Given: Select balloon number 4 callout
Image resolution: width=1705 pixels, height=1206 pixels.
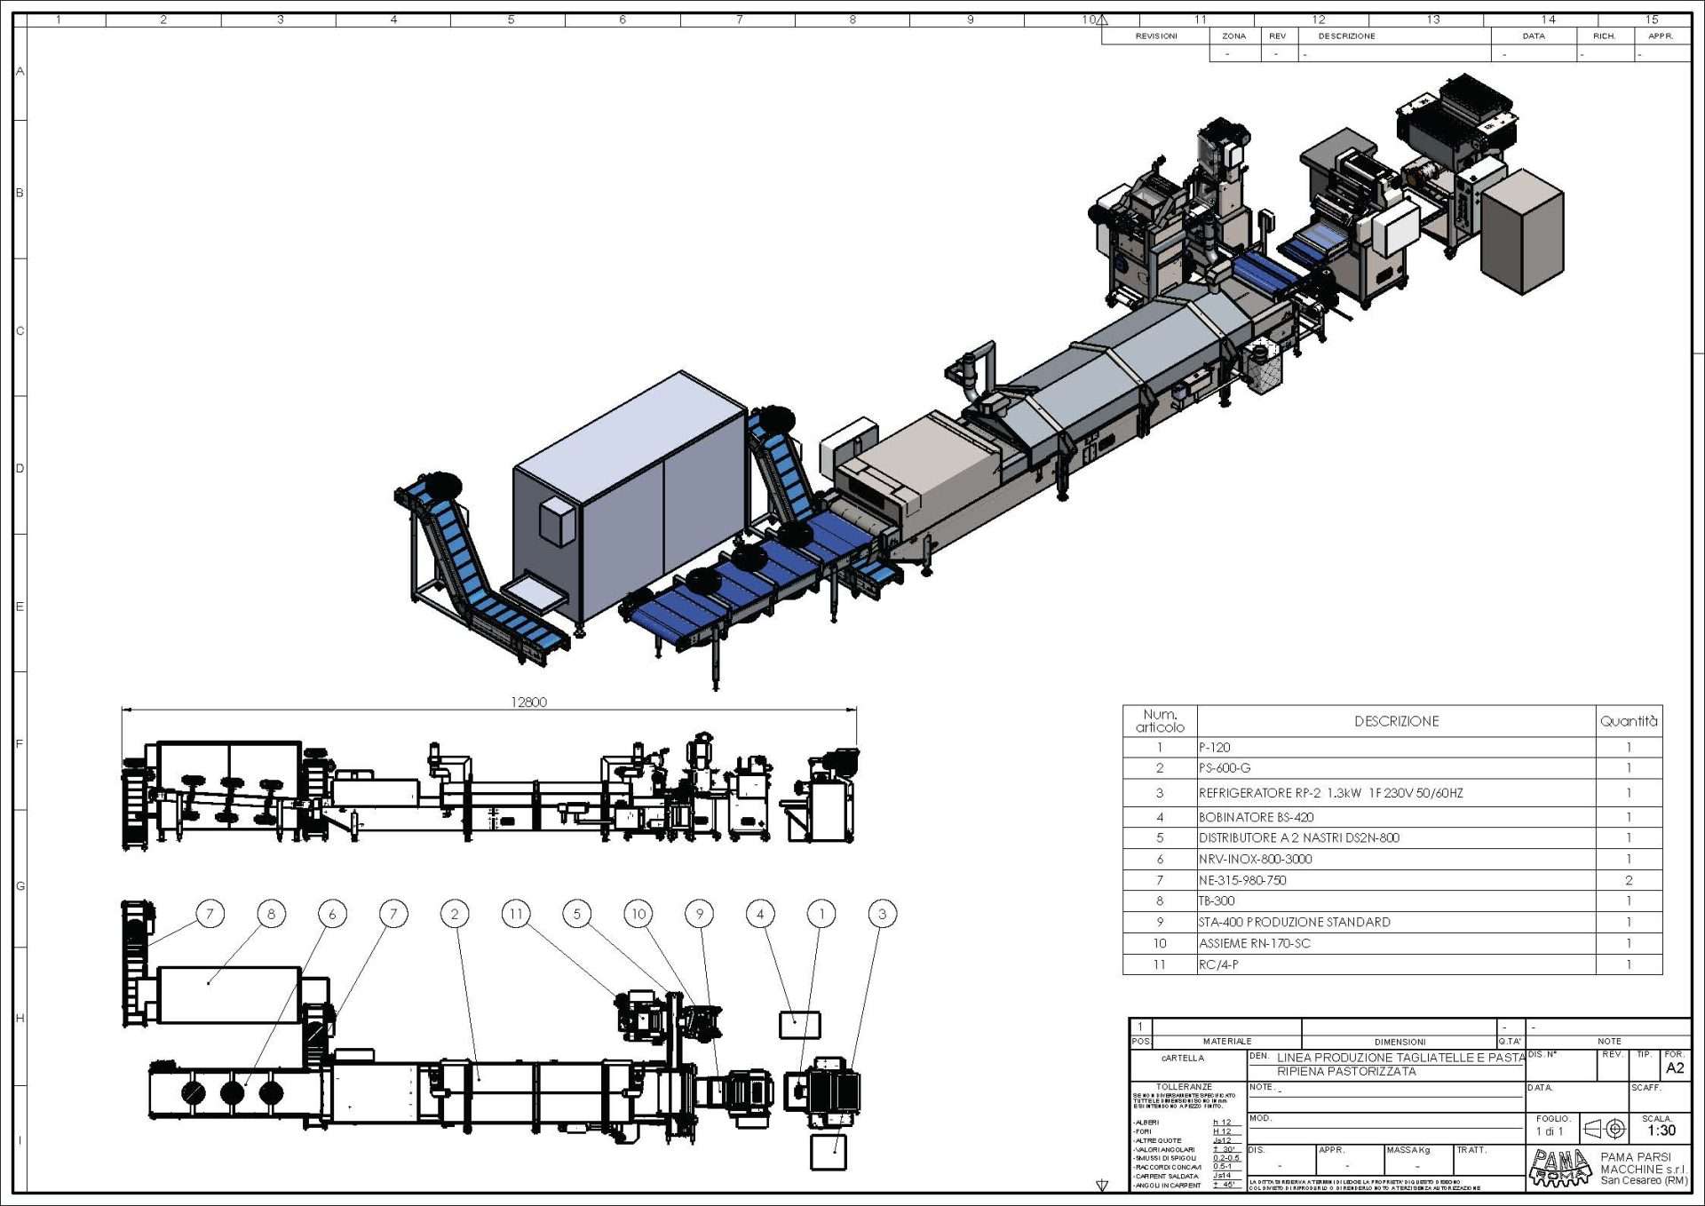Looking at the screenshot, I should 760,913.
